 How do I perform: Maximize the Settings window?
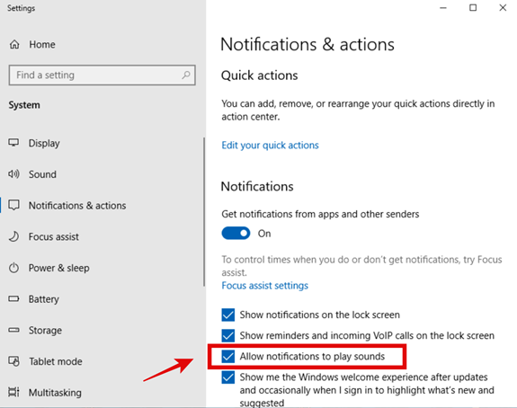473,7
